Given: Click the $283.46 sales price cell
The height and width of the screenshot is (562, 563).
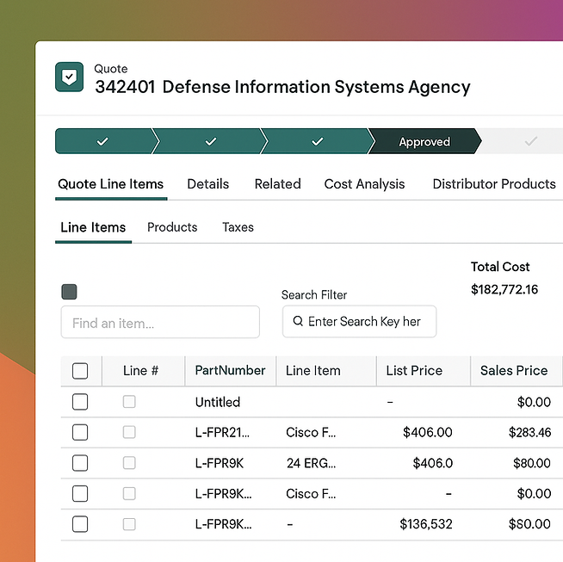Looking at the screenshot, I should pos(529,432).
